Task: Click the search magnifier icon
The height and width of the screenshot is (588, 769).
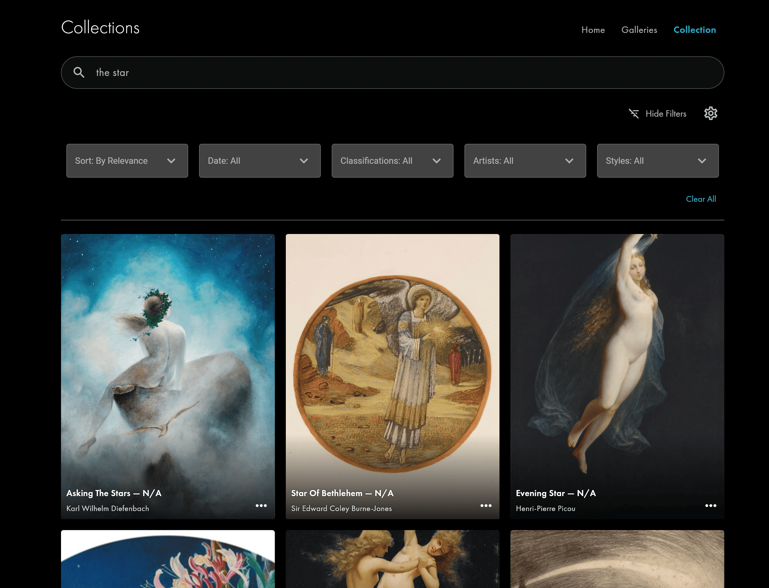Action: [79, 73]
